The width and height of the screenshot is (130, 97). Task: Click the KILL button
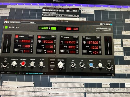(52, 66)
